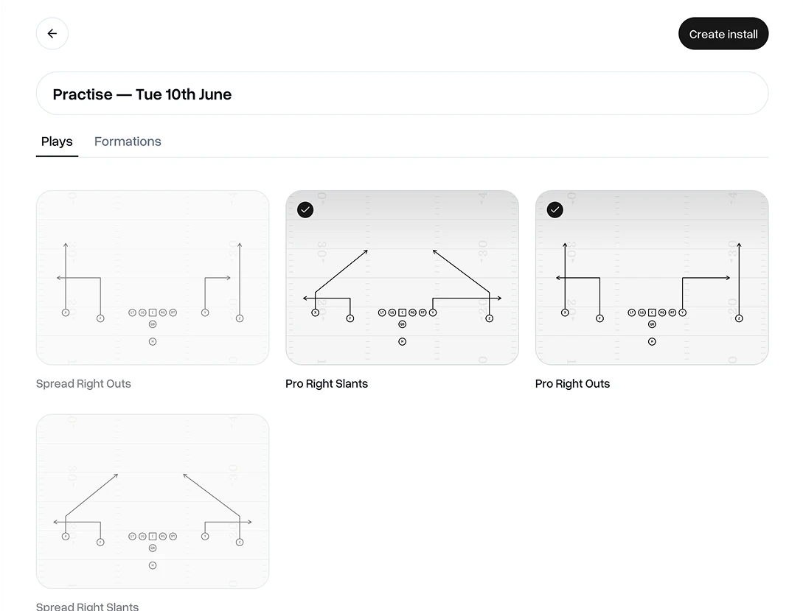
Task: Switch to the Formations tab
Action: (x=128, y=142)
